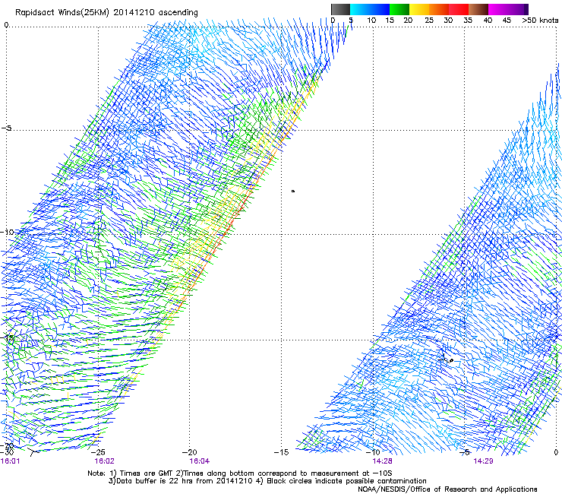Click the '20141210 ascending' date in title

click(156, 13)
